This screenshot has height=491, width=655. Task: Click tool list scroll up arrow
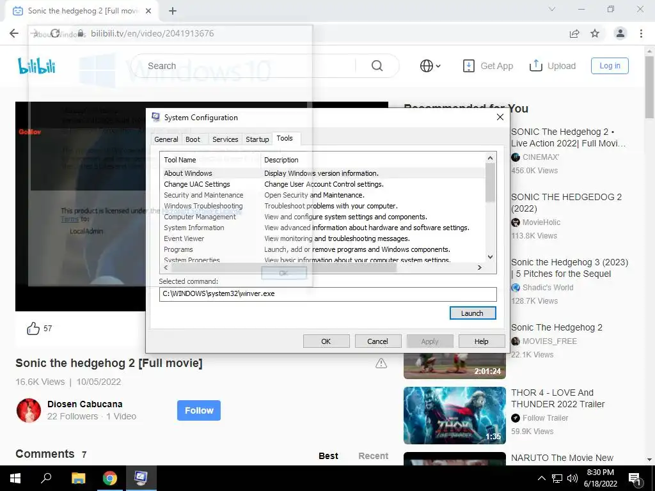pyautogui.click(x=491, y=158)
